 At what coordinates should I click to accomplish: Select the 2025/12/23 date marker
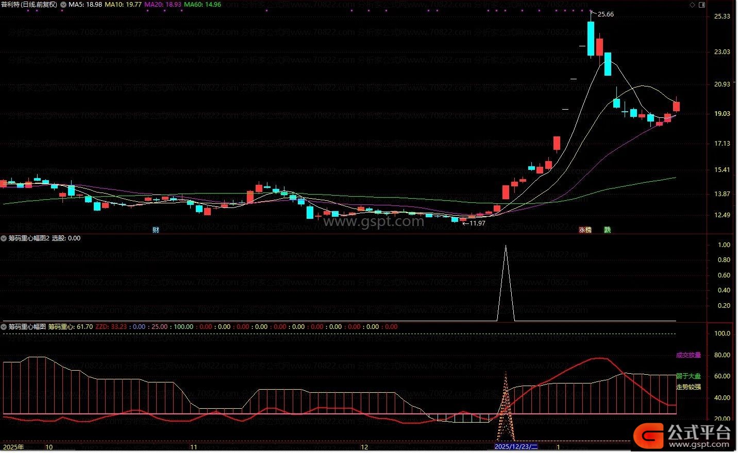click(x=515, y=447)
